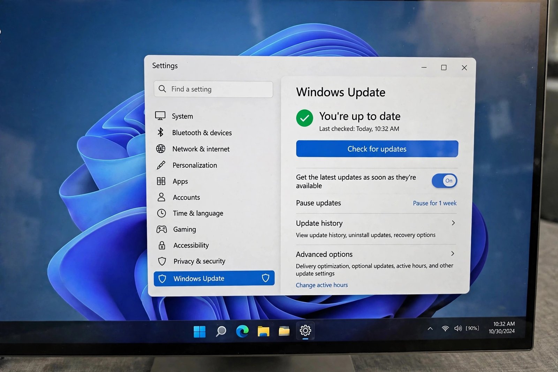Open the yellow File Explorer taskbar icon
The image size is (558, 372).
click(x=263, y=331)
